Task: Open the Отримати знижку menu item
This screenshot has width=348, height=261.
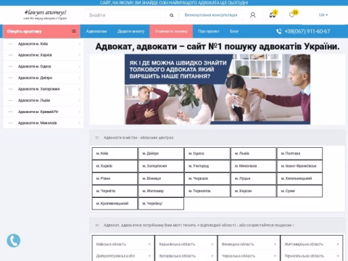Action: point(171,31)
